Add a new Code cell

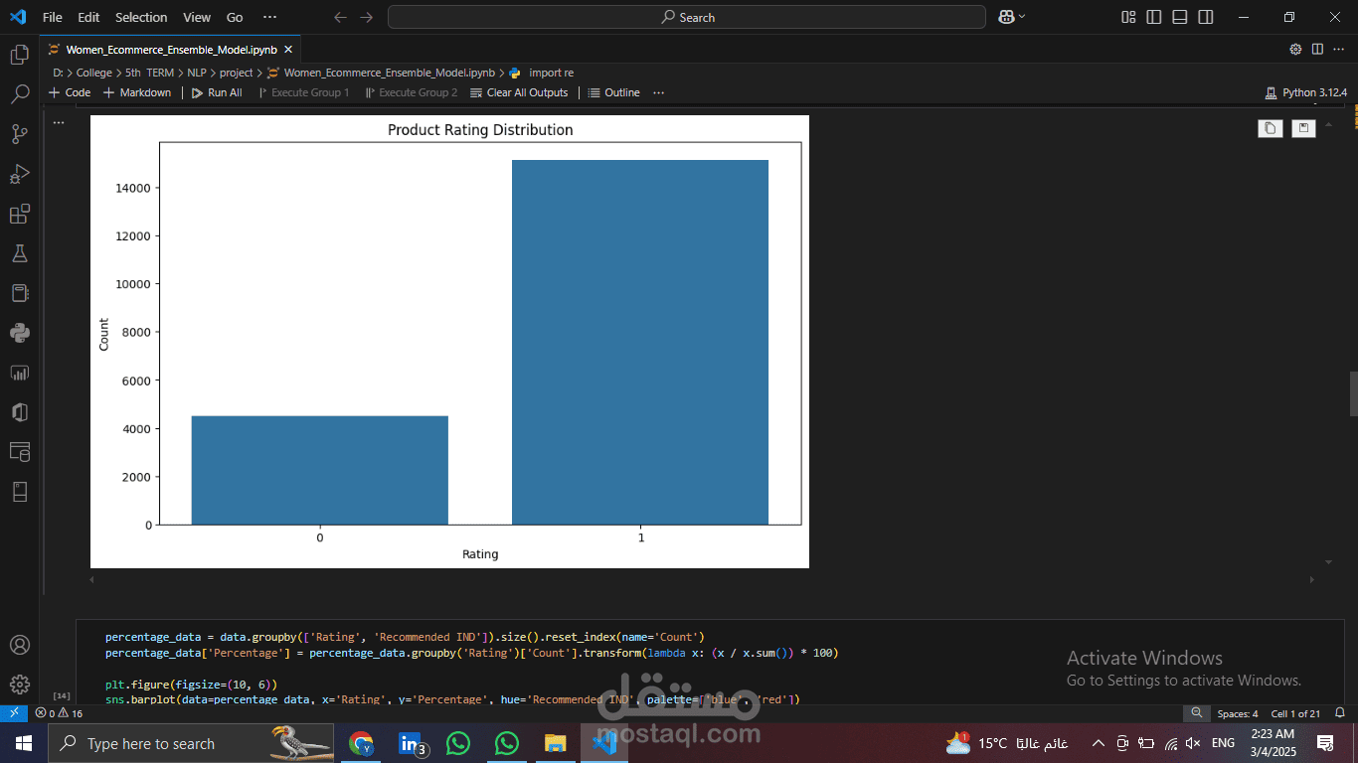point(70,92)
